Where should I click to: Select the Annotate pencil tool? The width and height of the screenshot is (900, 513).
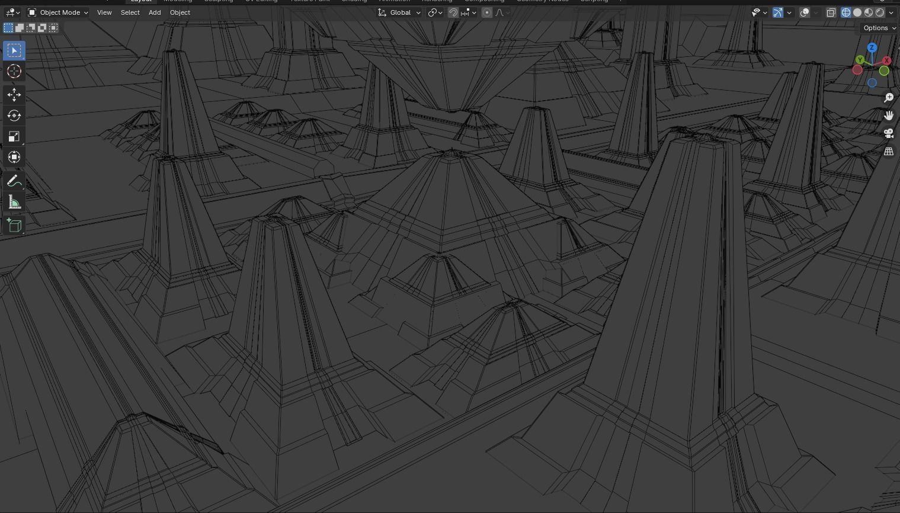pyautogui.click(x=14, y=182)
